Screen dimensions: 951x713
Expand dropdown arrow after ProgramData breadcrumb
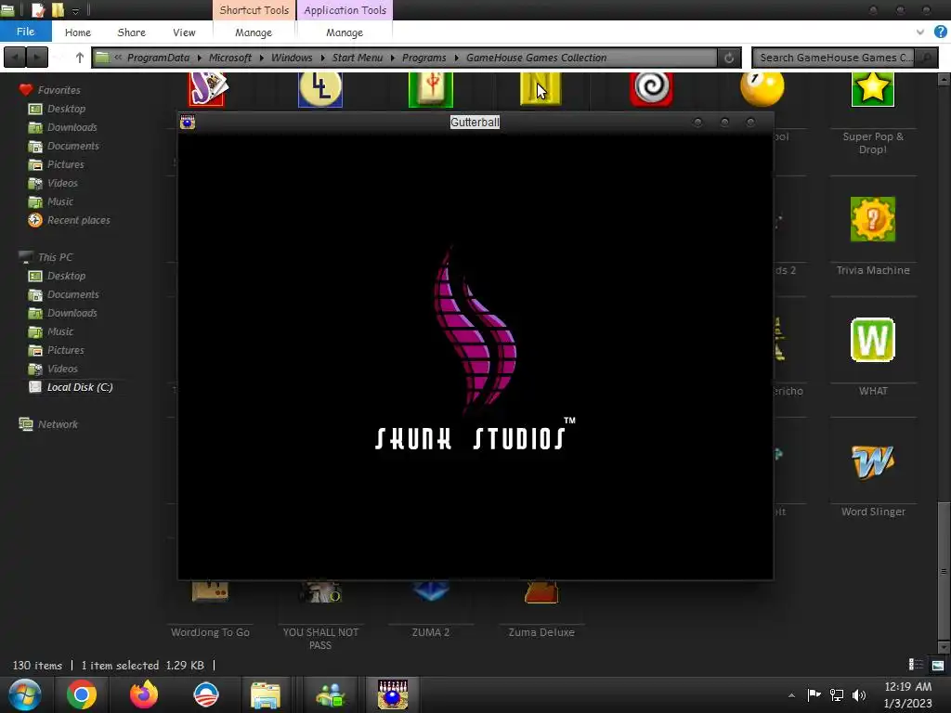[200, 58]
